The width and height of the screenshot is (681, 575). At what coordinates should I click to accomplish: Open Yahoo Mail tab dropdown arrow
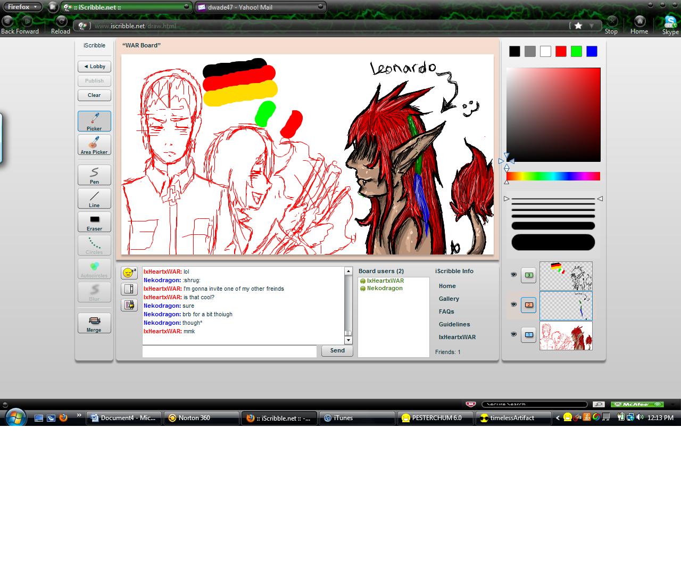click(320, 7)
